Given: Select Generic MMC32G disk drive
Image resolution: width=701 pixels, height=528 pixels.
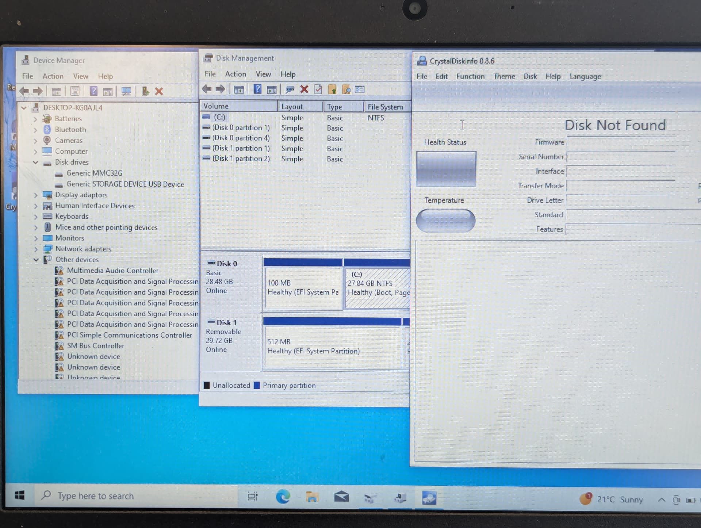Looking at the screenshot, I should pyautogui.click(x=94, y=173).
